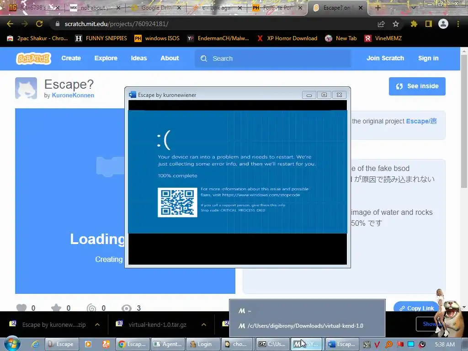The image size is (468, 351).
Task: Click the orange magnifier tray icon
Action: click(x=389, y=345)
